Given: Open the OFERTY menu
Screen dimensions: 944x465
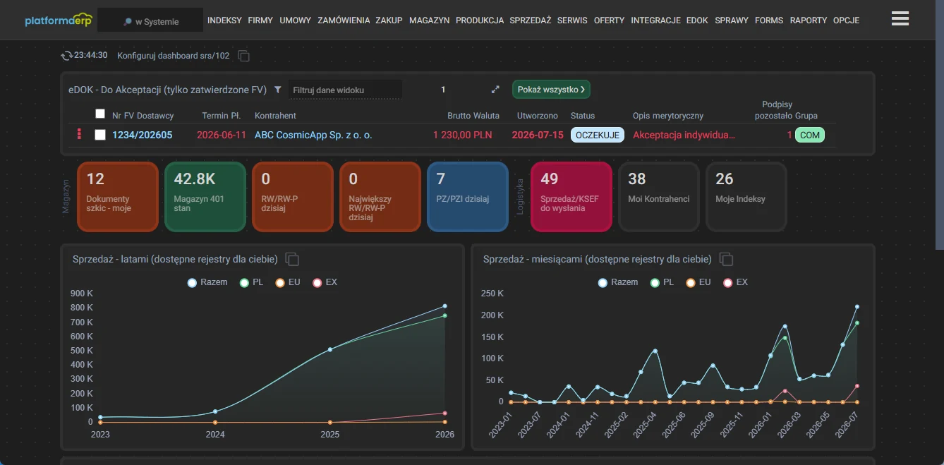Looking at the screenshot, I should (609, 20).
